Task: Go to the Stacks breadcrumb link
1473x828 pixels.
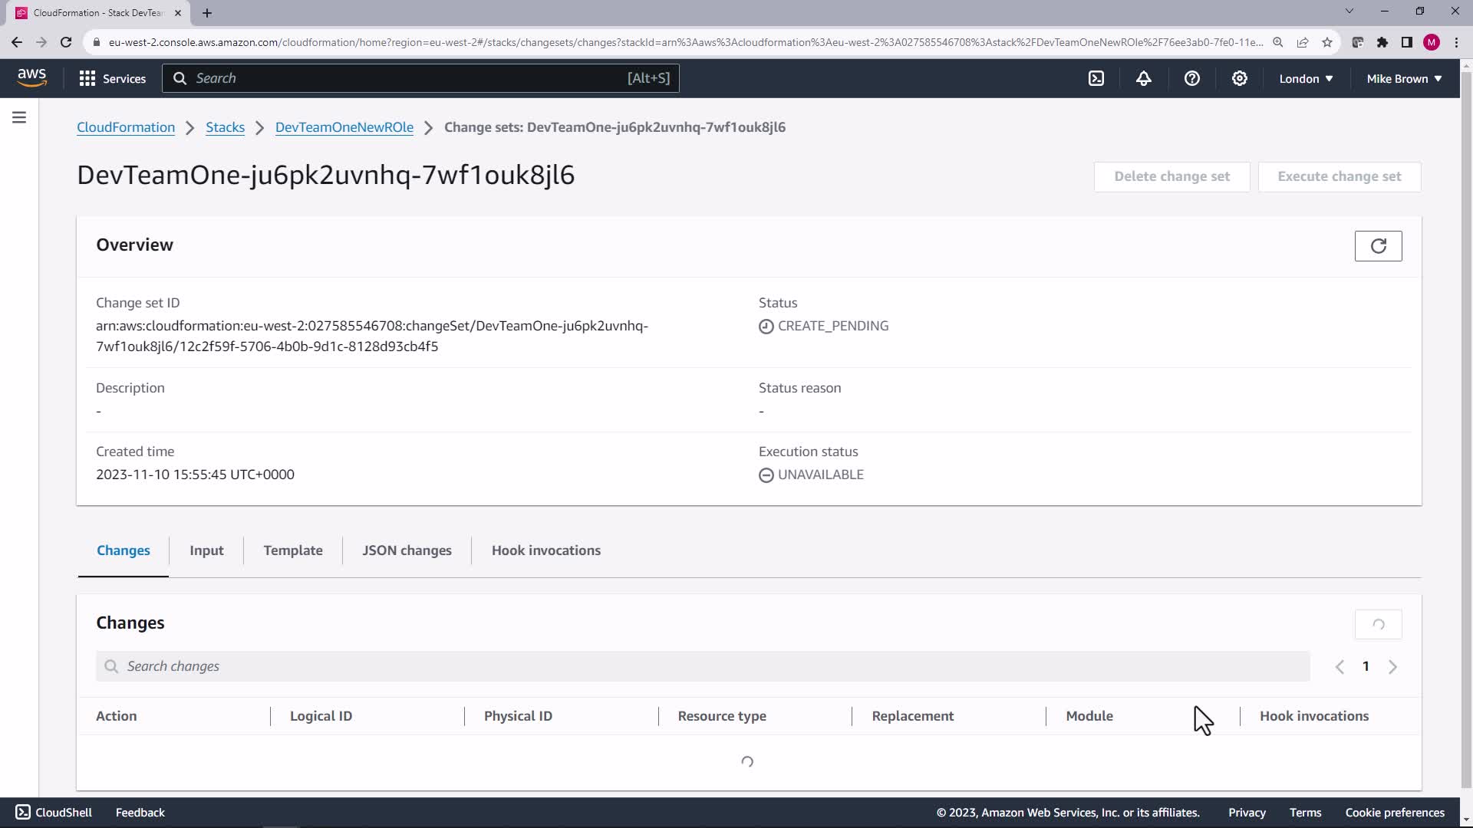Action: click(225, 127)
